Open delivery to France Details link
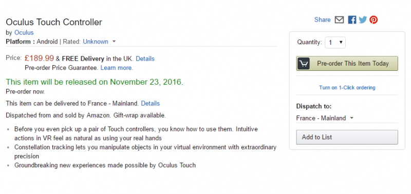The width and height of the screenshot is (411, 194). coord(150,103)
